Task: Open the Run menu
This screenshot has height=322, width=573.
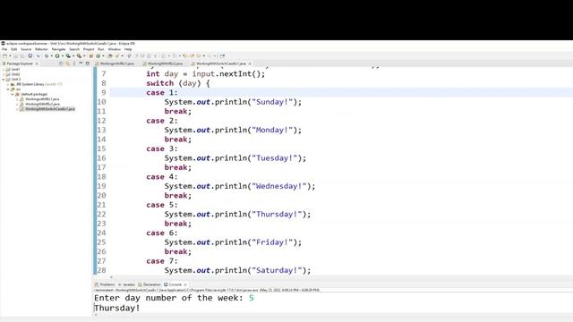Action: 101,49
